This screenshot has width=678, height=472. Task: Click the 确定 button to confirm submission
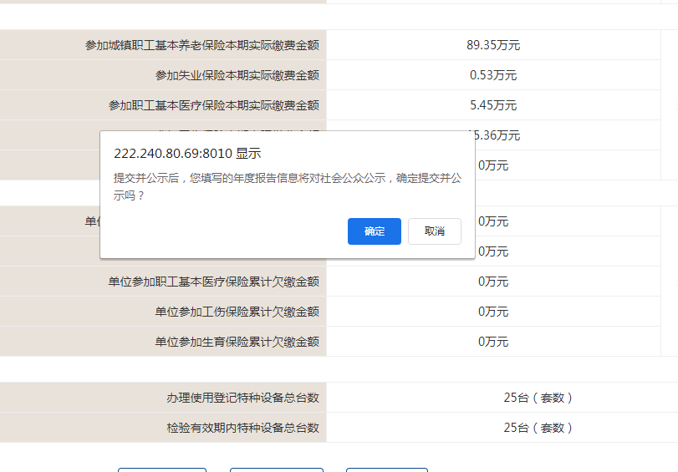374,231
